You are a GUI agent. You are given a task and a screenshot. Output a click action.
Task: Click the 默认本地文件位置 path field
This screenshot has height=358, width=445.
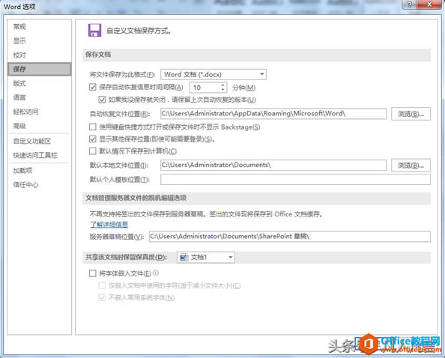tap(273, 165)
